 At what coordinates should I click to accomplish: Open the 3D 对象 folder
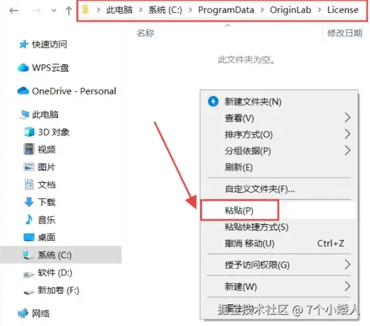click(54, 132)
